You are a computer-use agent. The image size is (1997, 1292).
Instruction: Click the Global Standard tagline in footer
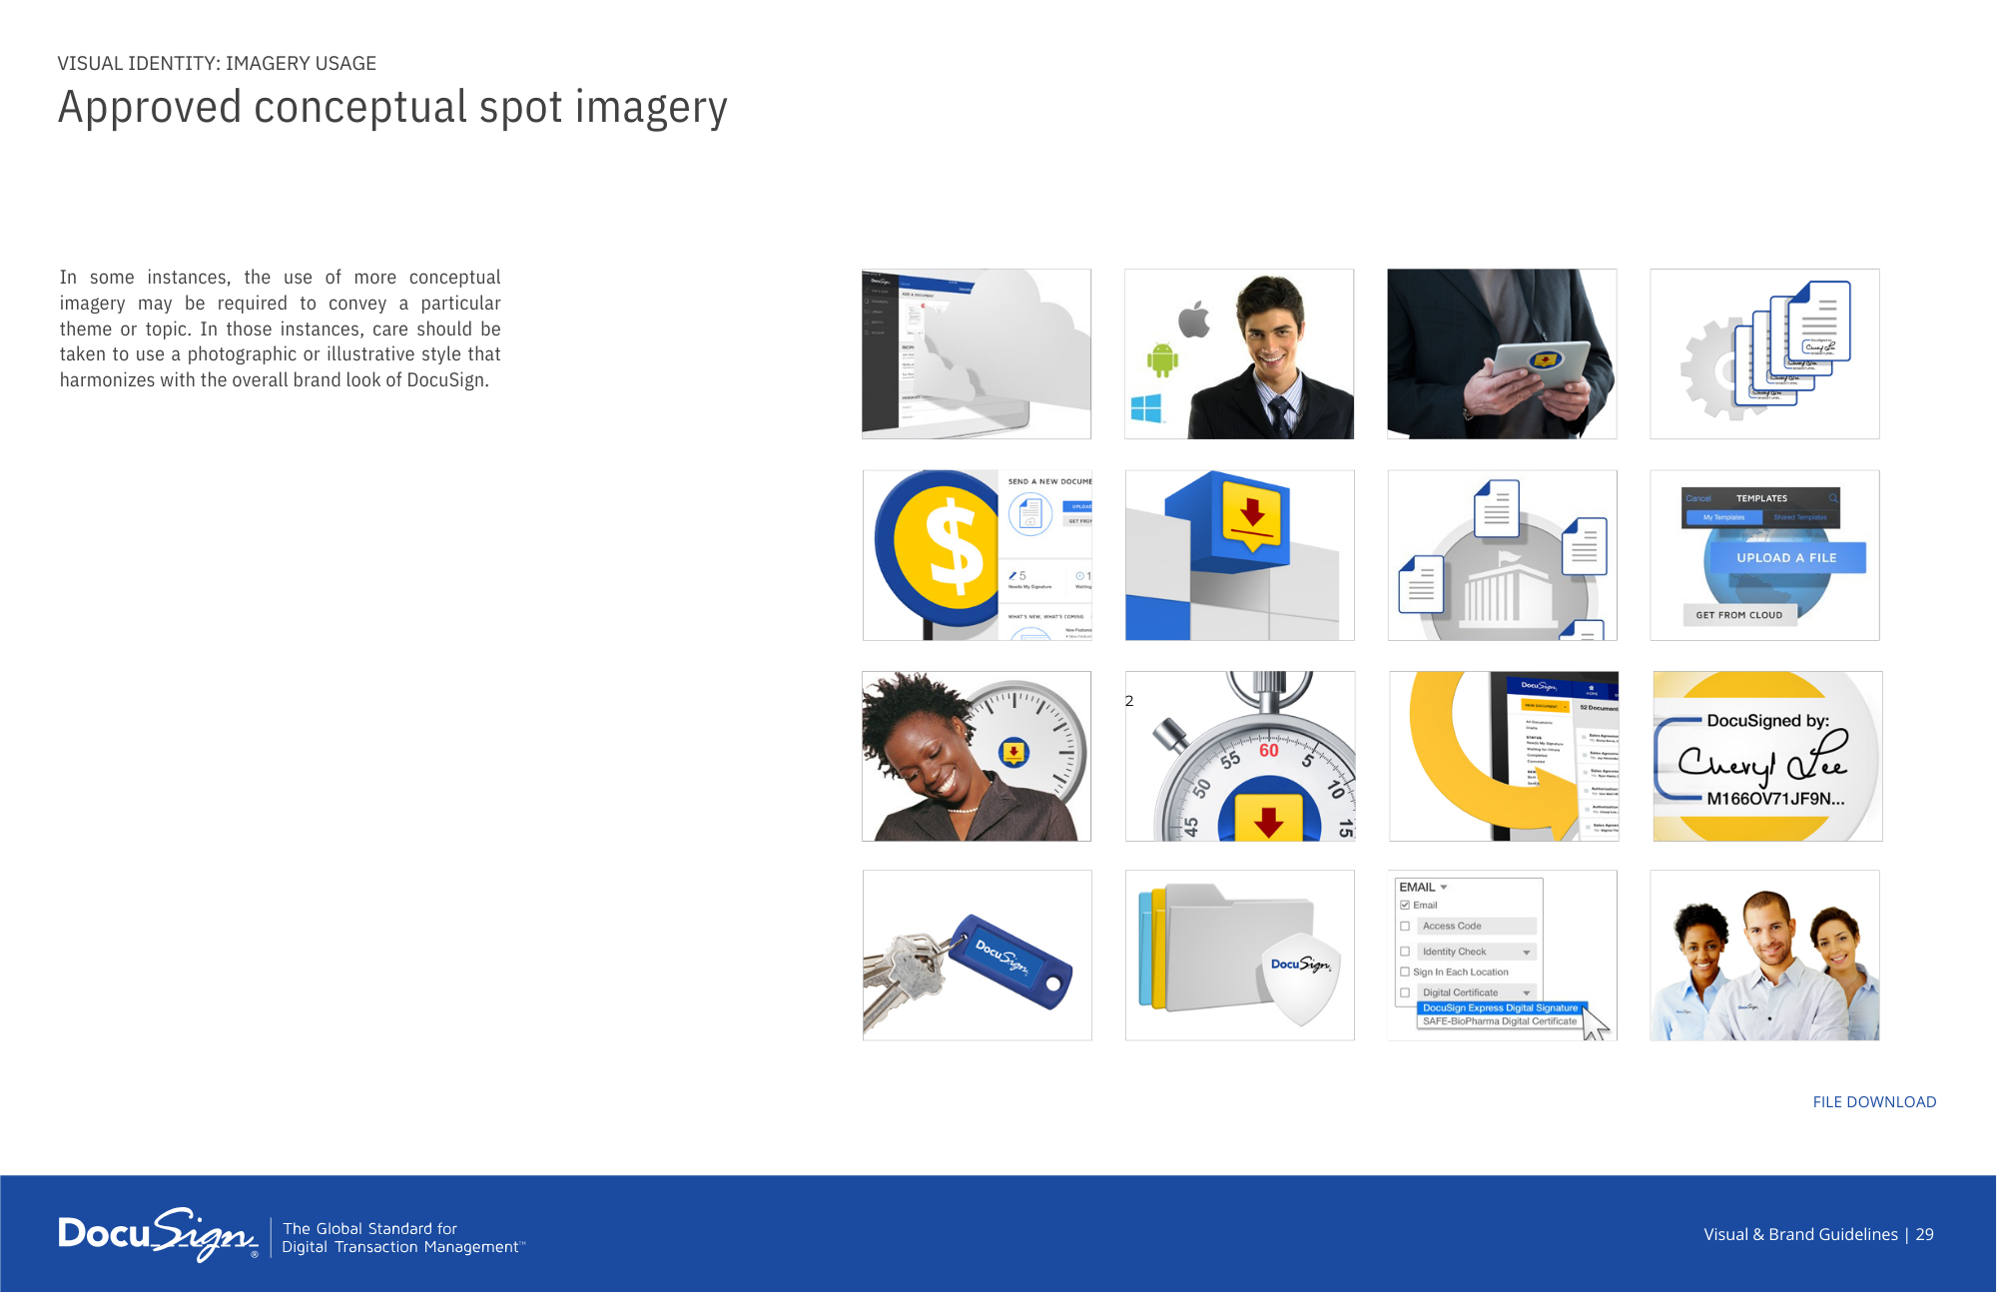coord(402,1238)
